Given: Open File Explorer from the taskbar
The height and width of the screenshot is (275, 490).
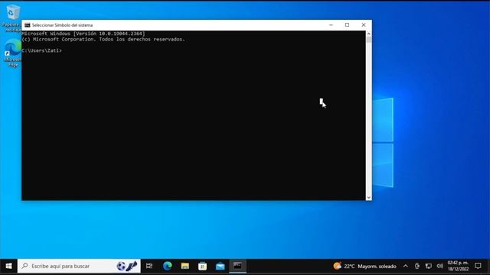Looking at the screenshot, I should 185,266.
